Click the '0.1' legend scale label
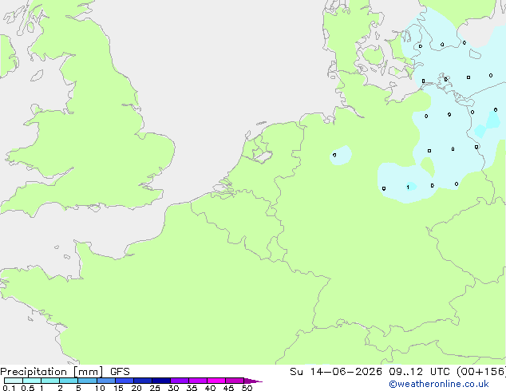This screenshot has height=391, width=506. 9,388
